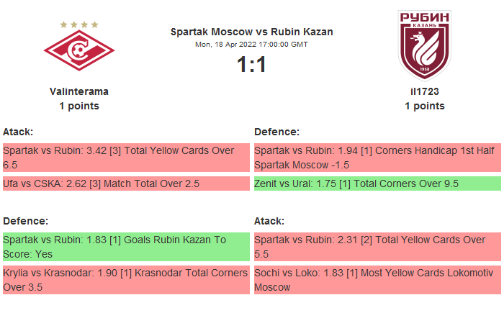This screenshot has height=331, width=504.
Task: Click the Rubin Kazan club crest
Action: tap(424, 45)
